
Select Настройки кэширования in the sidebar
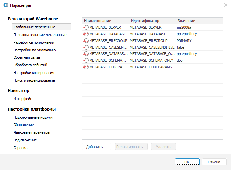(x=34, y=73)
